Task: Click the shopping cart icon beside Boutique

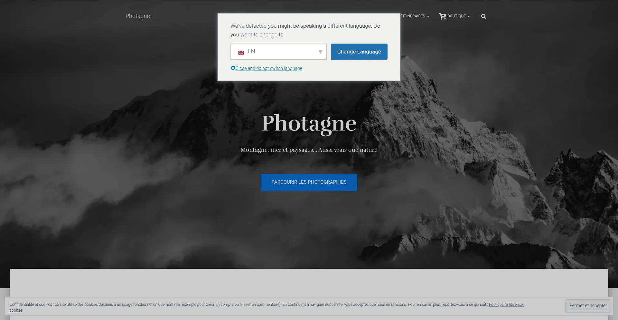Action: click(x=443, y=16)
